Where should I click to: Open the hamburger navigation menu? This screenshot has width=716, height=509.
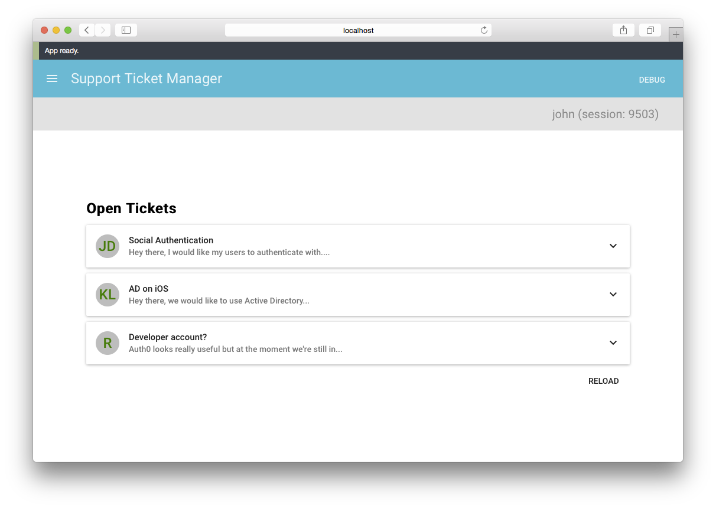tap(52, 79)
